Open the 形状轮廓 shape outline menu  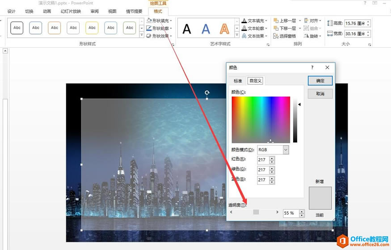coord(158,29)
